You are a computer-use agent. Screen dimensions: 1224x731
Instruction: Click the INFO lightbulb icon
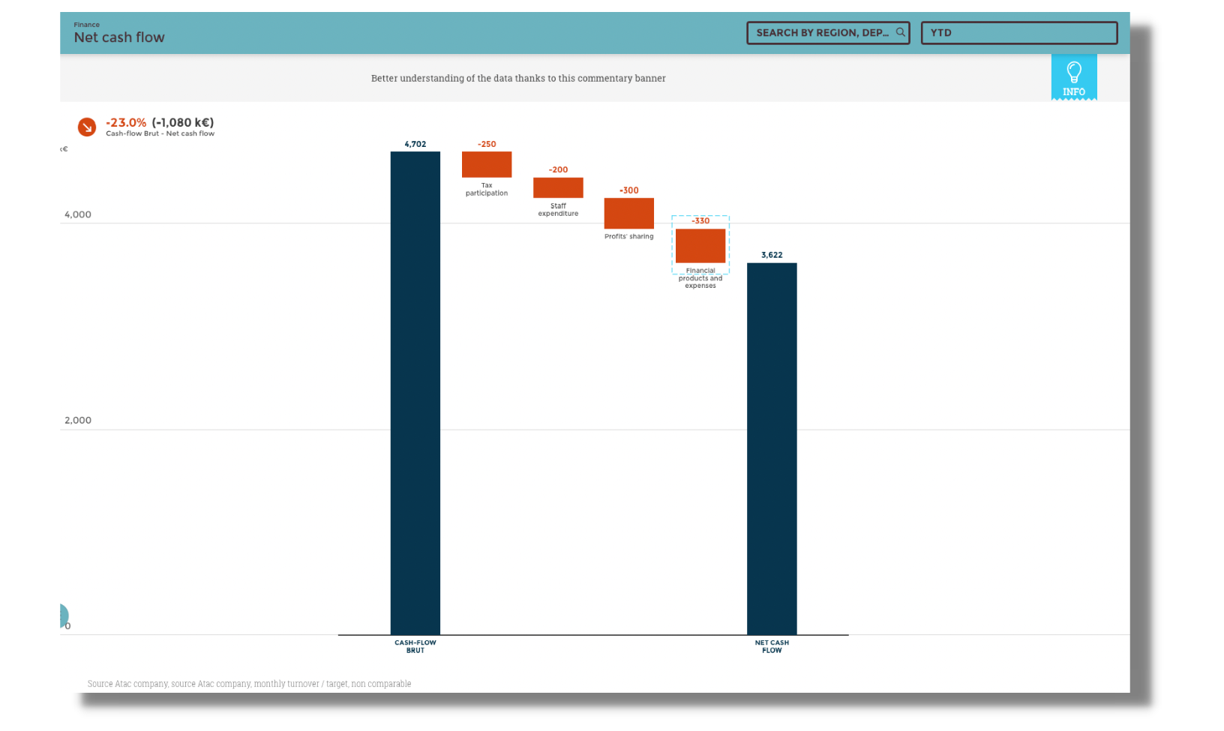click(x=1073, y=76)
